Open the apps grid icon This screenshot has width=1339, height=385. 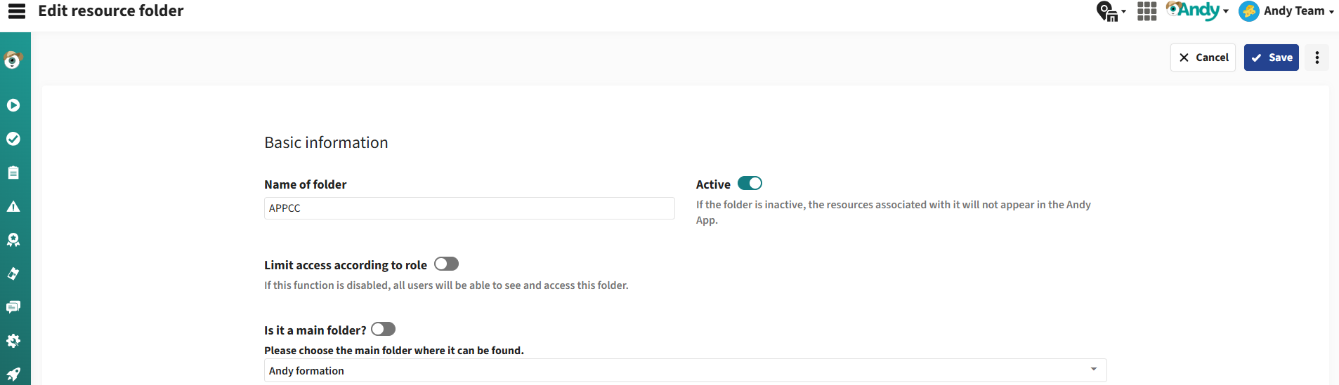(1147, 11)
